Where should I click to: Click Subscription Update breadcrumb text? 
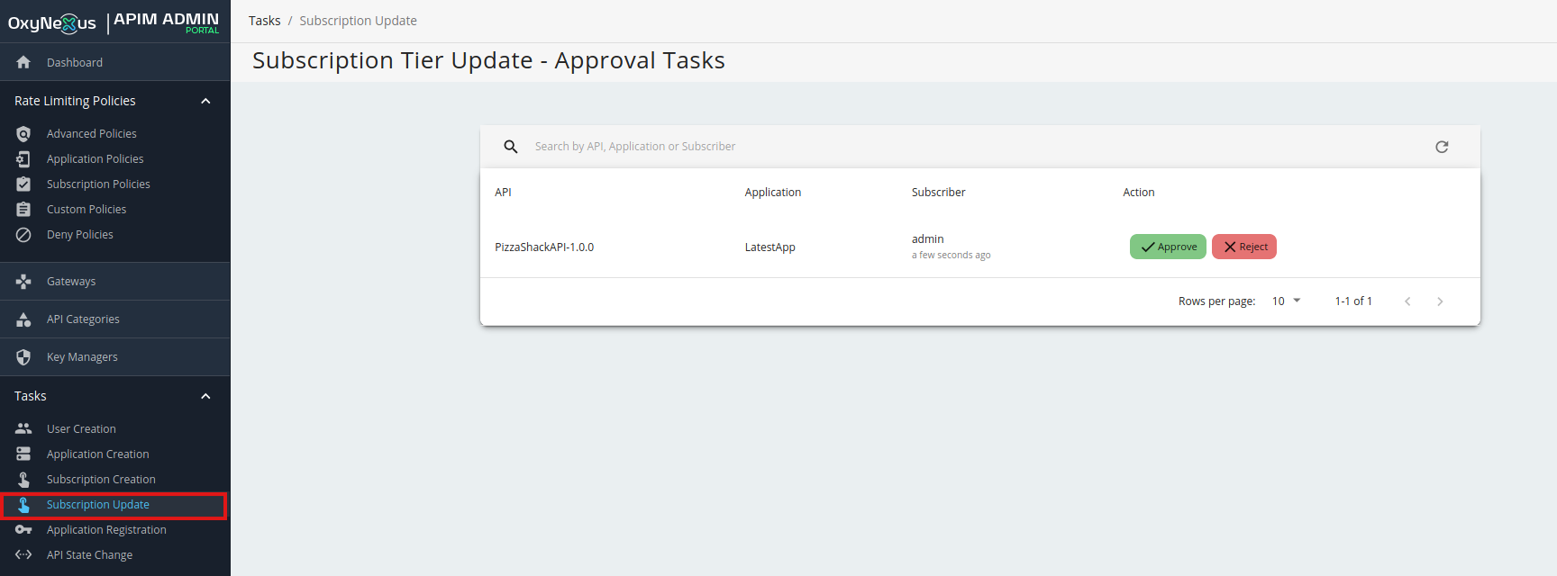click(x=358, y=21)
